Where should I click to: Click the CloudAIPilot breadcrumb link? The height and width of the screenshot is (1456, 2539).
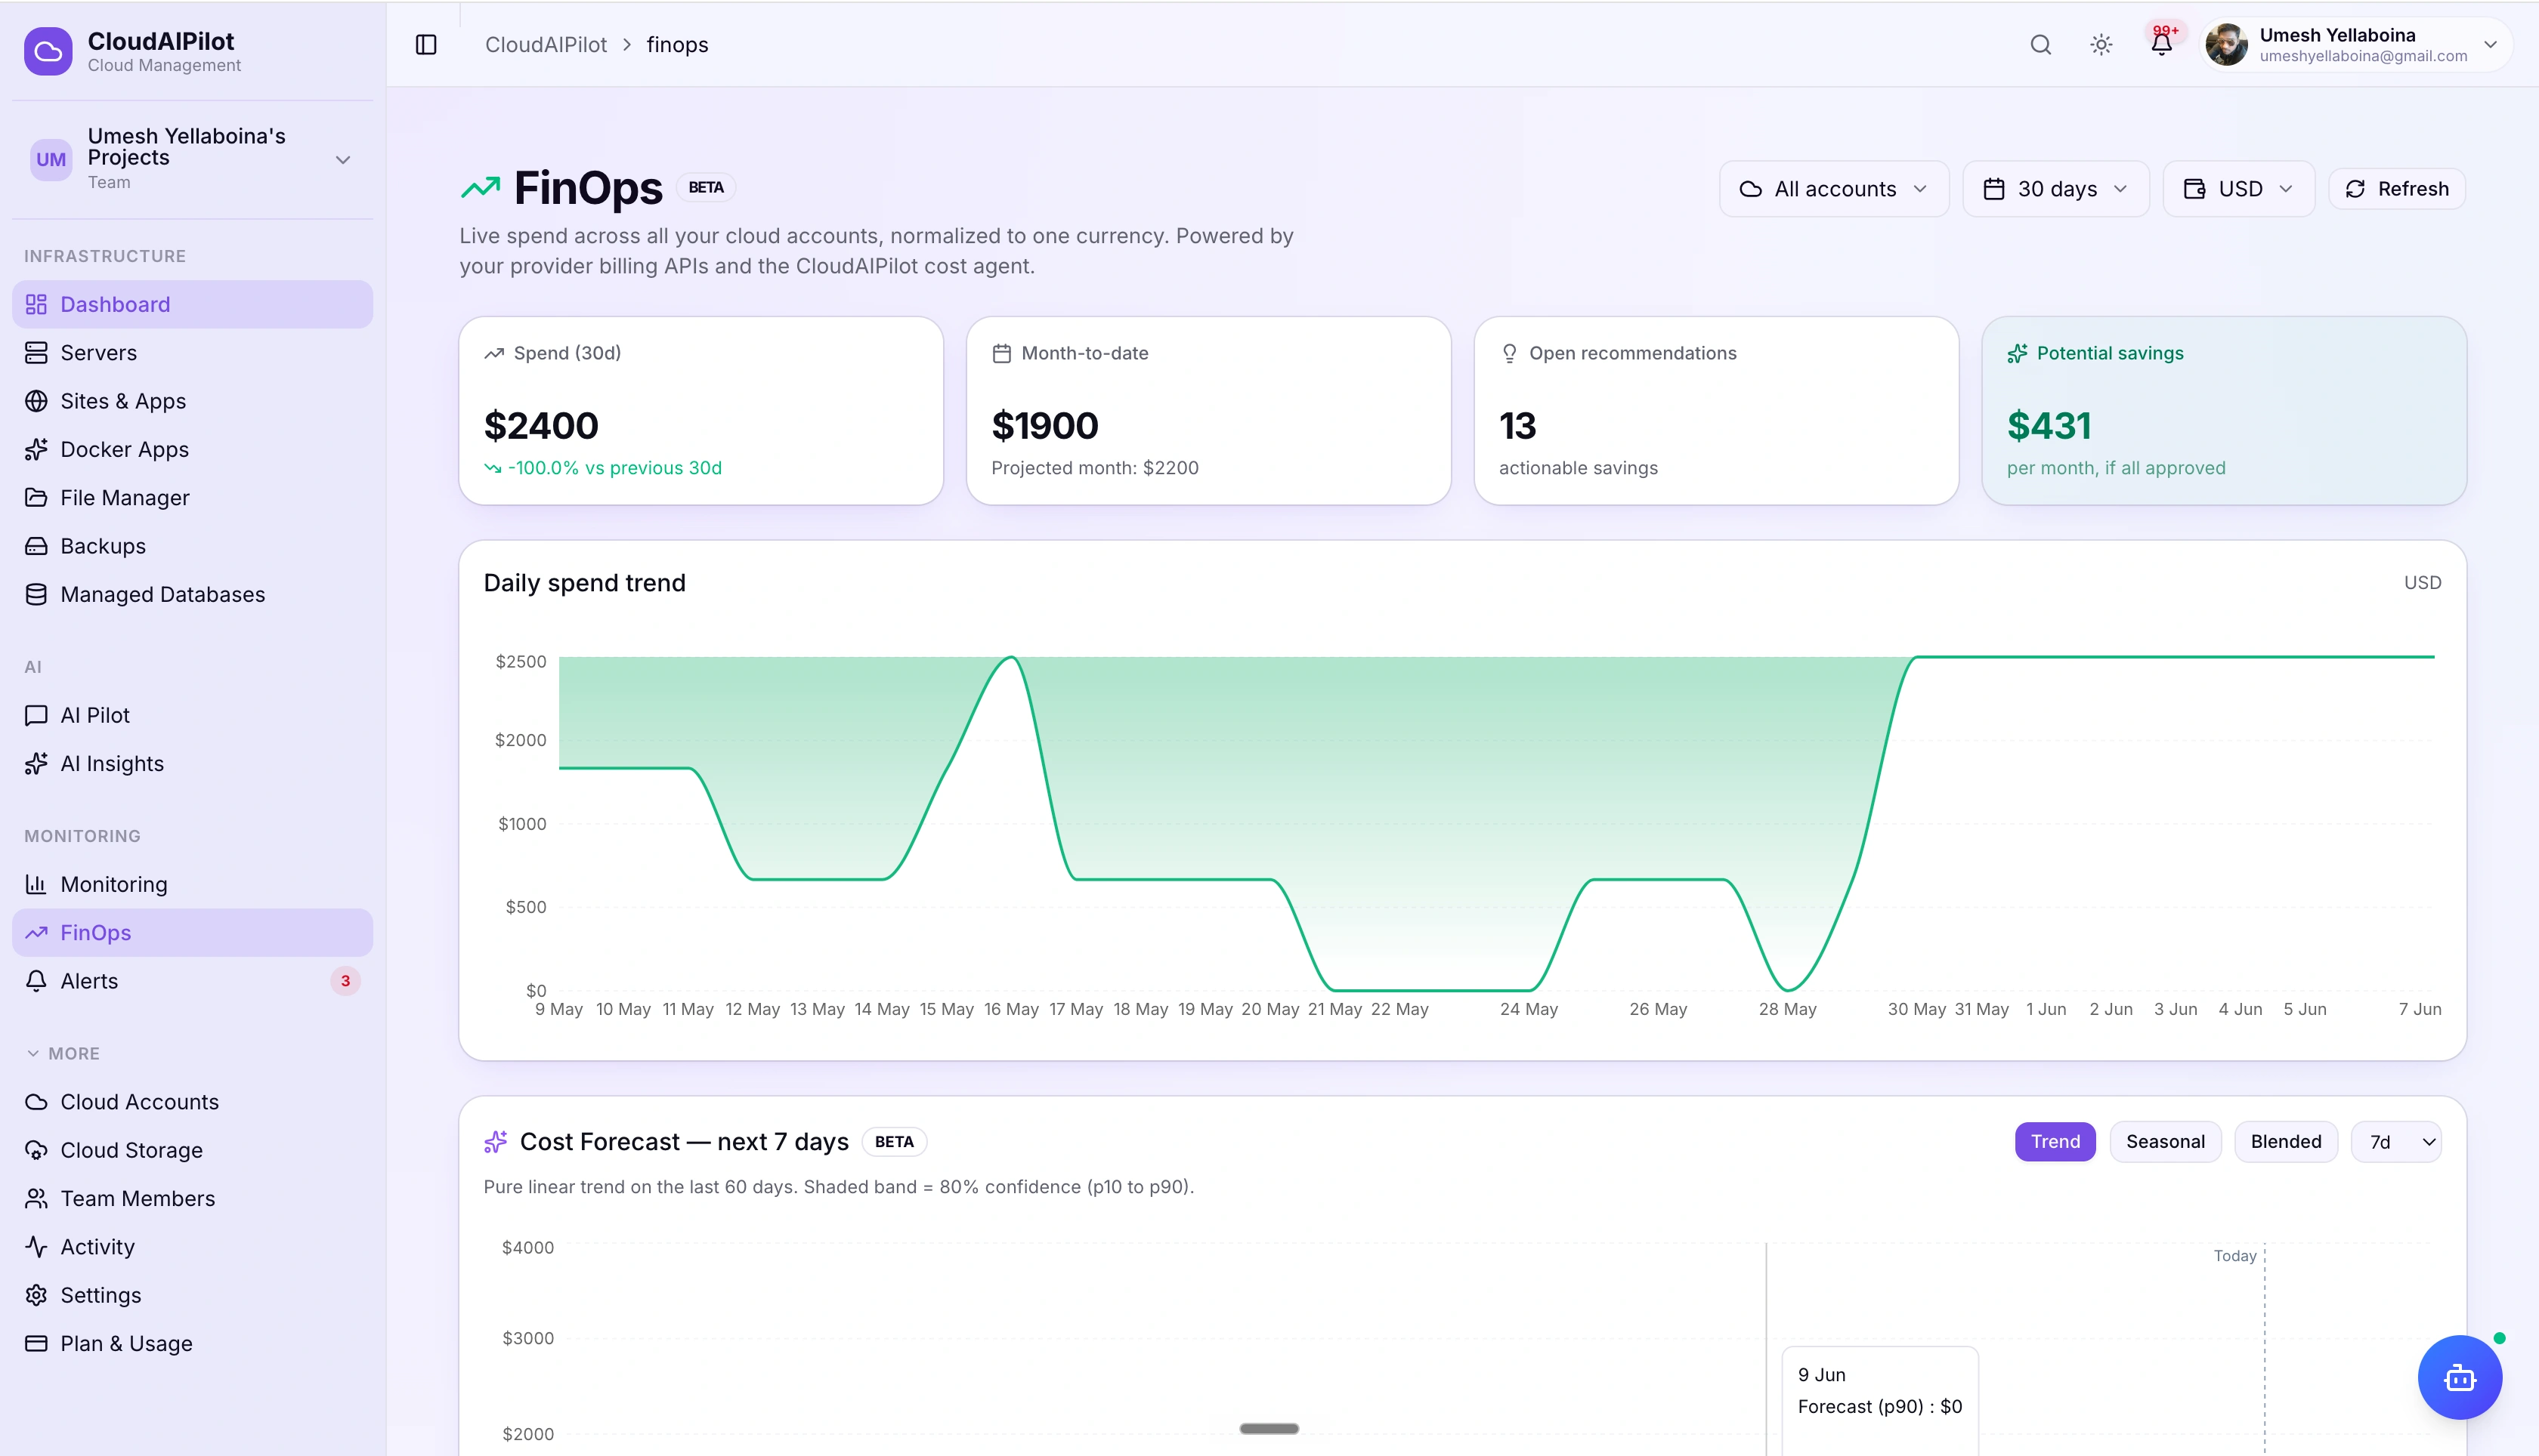click(546, 45)
